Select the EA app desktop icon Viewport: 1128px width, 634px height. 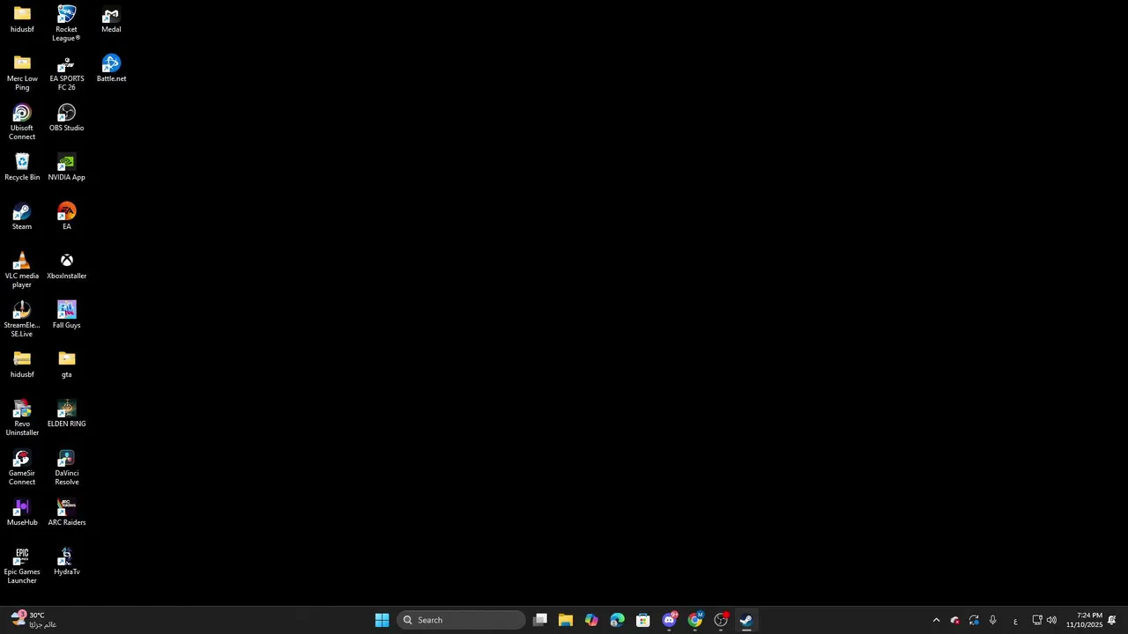[66, 217]
